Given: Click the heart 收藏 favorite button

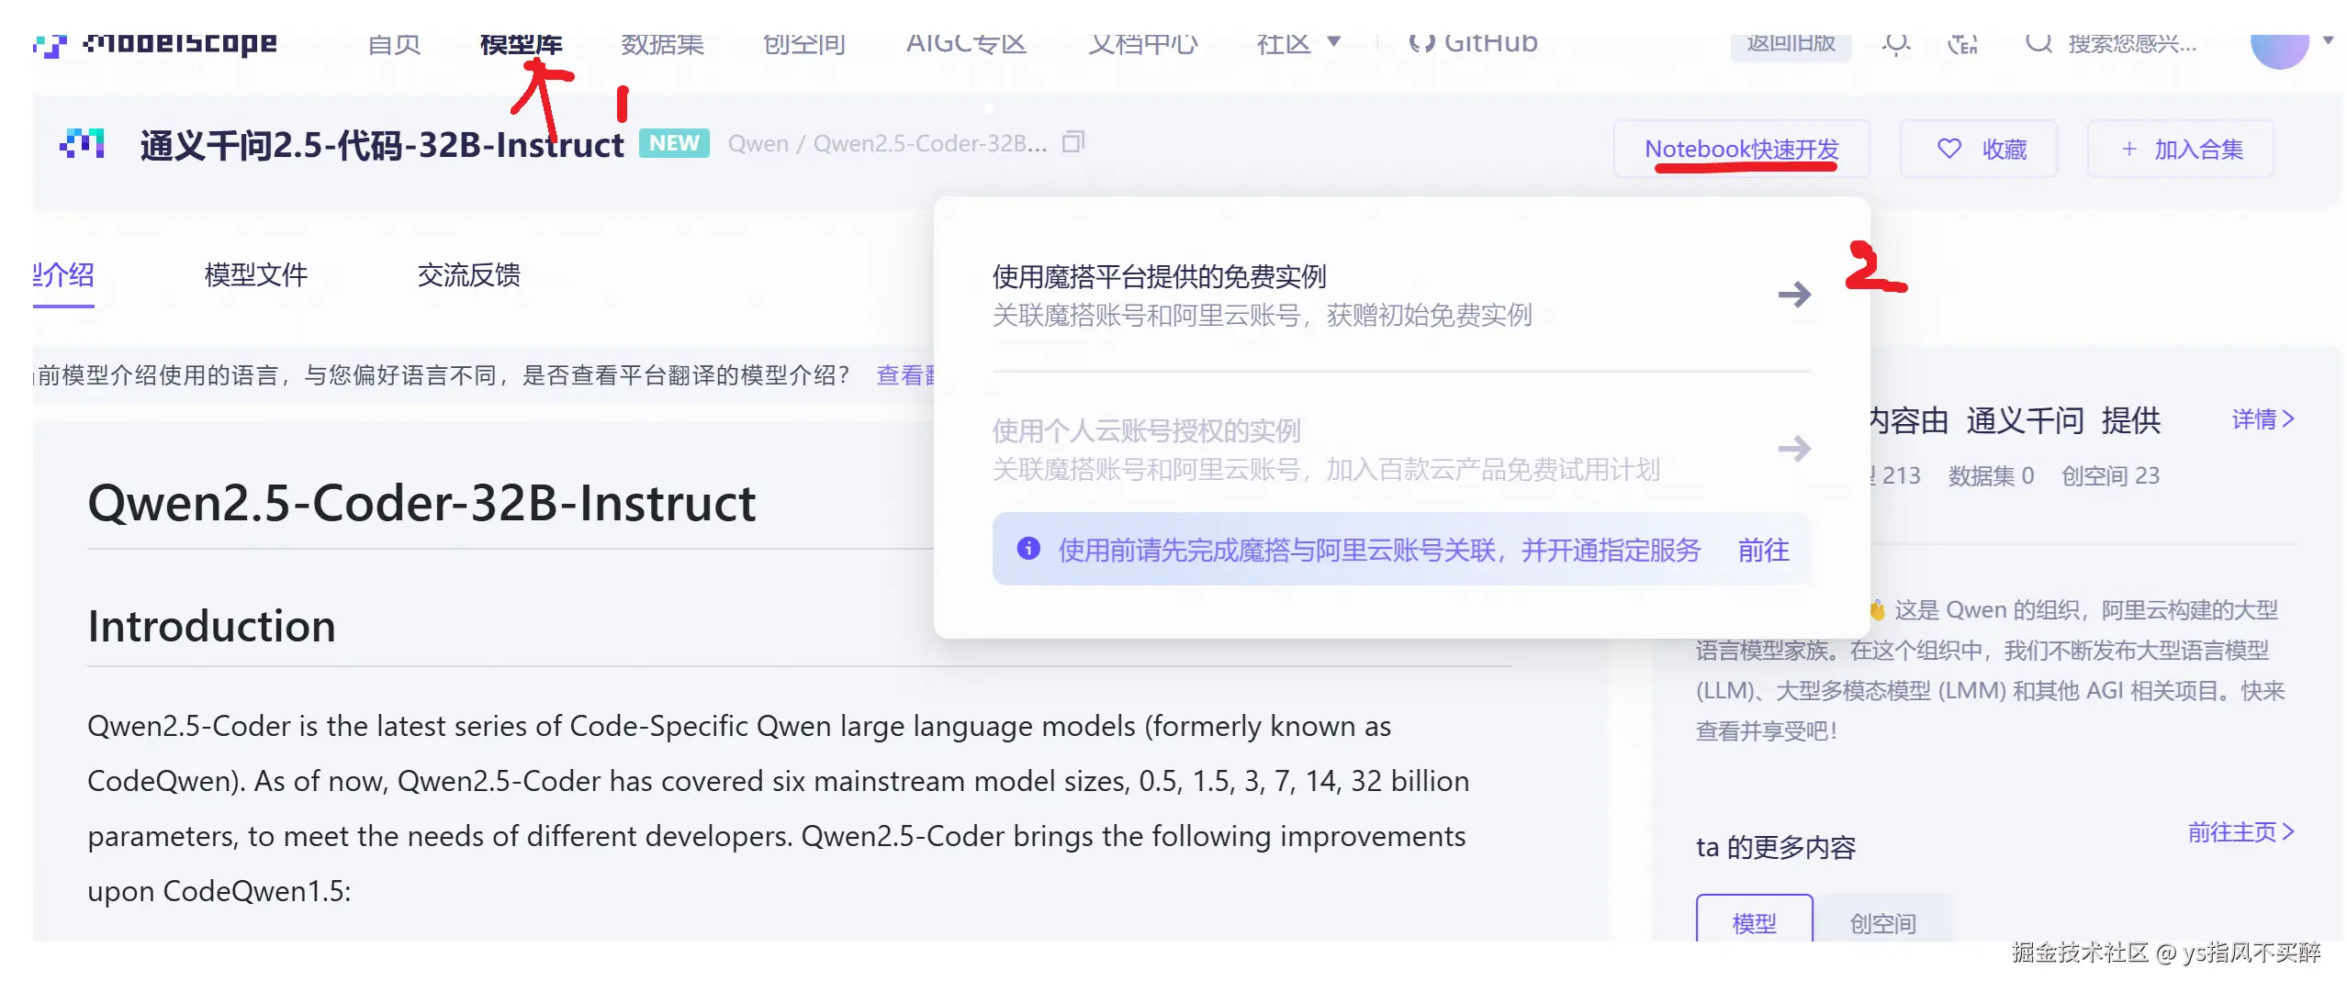Looking at the screenshot, I should (x=1980, y=149).
